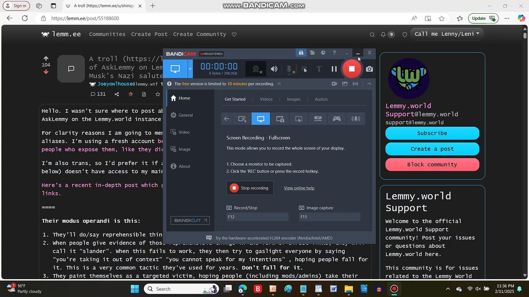529x297 pixels.
Task: Favorite this page with the star icon
Action: click(442, 18)
